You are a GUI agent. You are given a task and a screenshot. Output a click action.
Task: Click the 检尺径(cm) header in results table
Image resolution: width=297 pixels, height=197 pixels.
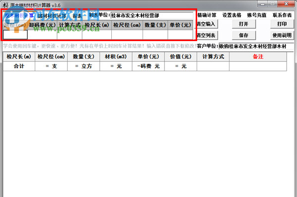[51, 56]
